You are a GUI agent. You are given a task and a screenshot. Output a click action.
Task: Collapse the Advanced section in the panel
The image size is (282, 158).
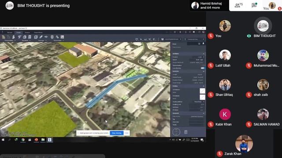(204, 113)
